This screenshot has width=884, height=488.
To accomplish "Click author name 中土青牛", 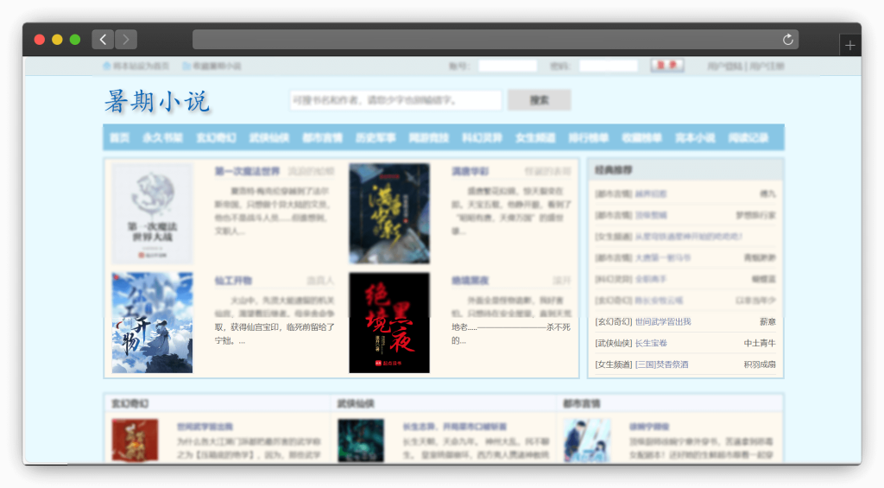I will click(760, 343).
